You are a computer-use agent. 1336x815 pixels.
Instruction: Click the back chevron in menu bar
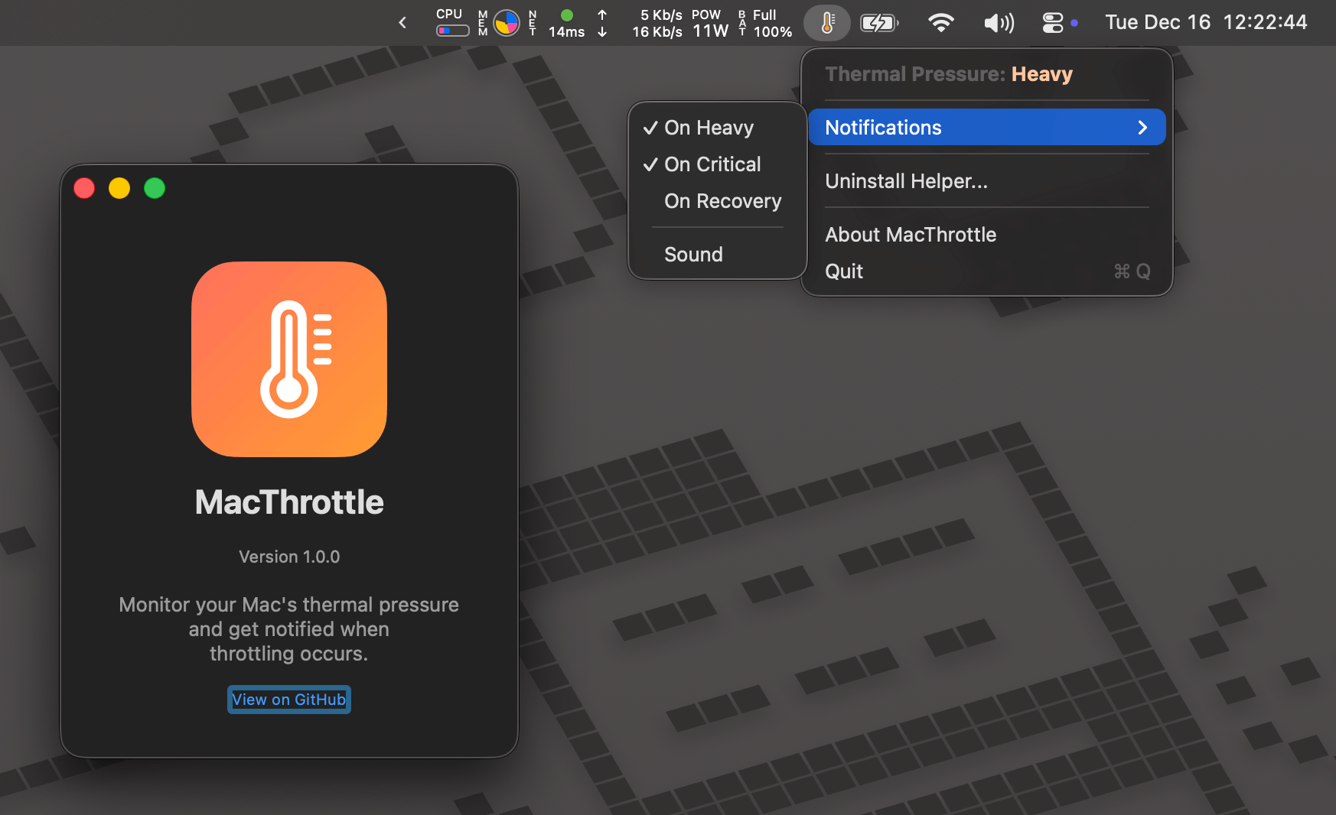coord(402,22)
